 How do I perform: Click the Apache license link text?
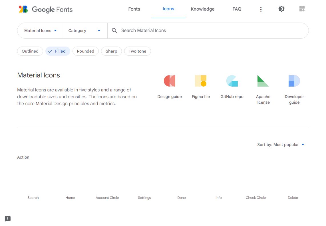coord(263,99)
